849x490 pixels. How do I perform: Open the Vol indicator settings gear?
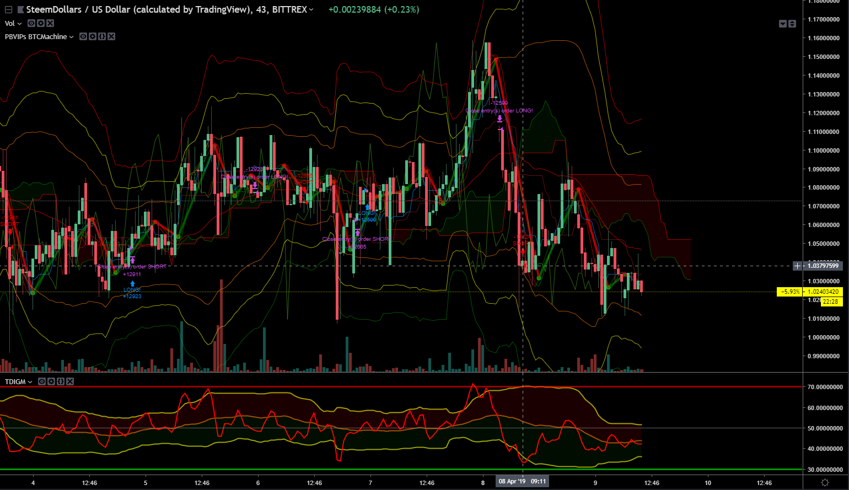point(41,23)
